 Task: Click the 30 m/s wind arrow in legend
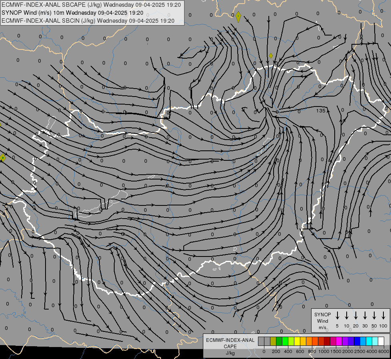coord(365,316)
